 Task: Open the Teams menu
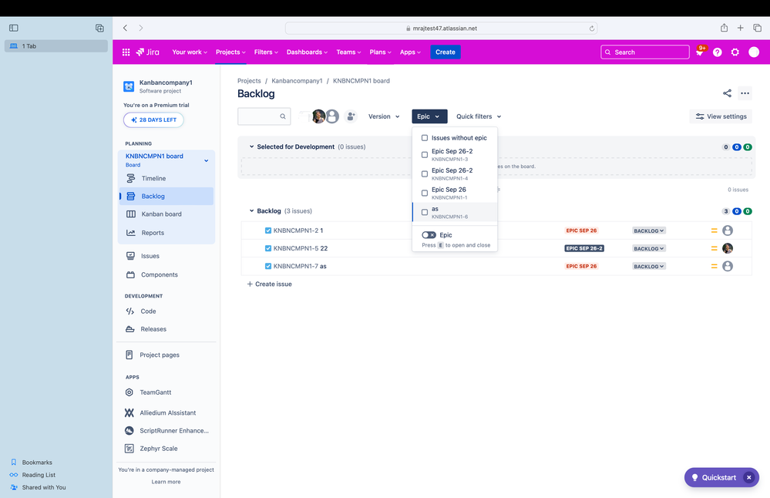[x=348, y=52]
